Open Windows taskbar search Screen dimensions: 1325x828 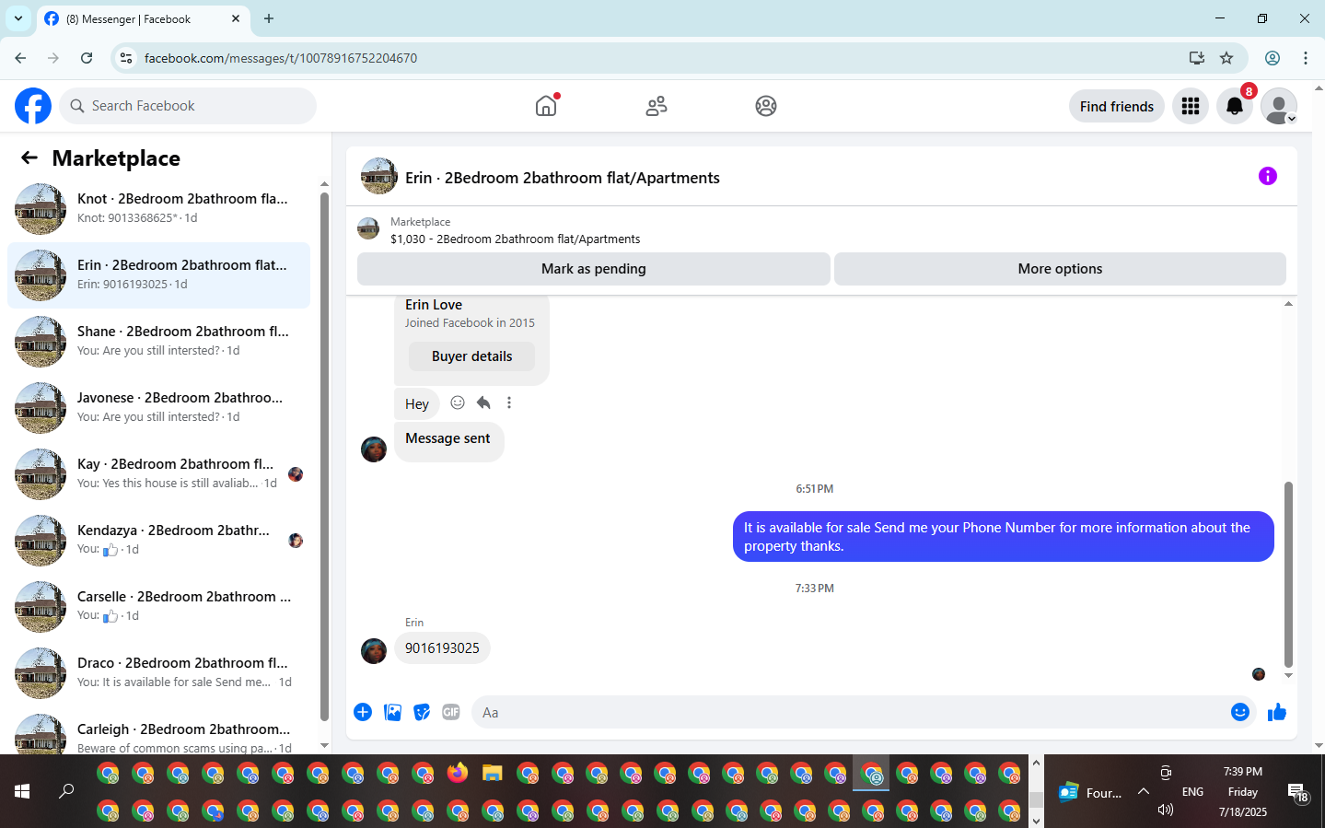pos(66,791)
